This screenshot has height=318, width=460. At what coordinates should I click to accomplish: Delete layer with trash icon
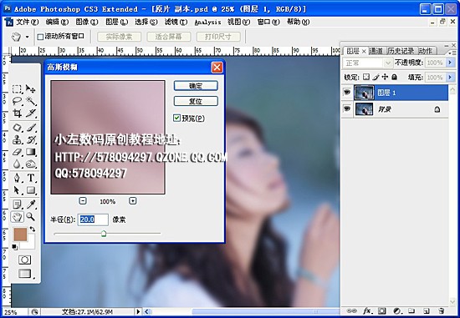click(441, 311)
